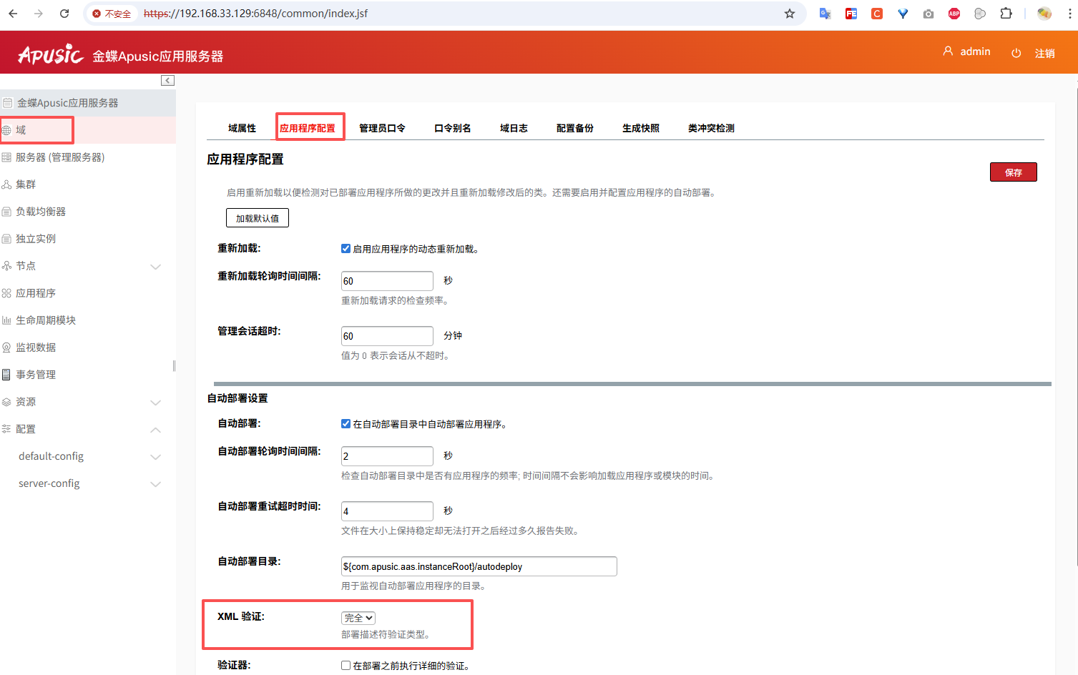Click the 注销 logout link

[x=1044, y=54]
